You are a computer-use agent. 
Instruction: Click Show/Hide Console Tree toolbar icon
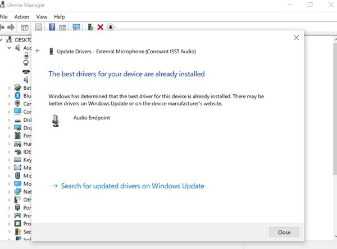click(25, 27)
